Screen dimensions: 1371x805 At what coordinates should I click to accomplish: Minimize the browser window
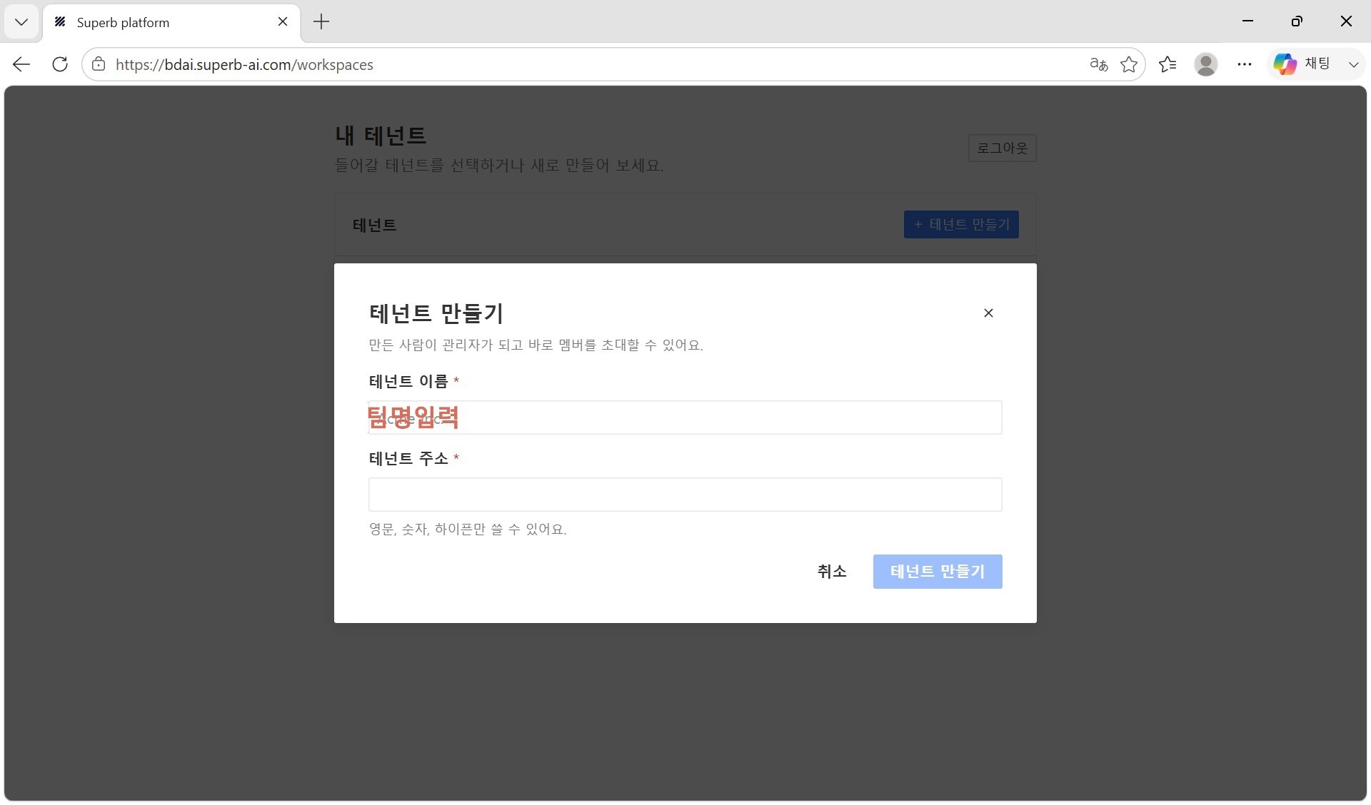tap(1248, 21)
